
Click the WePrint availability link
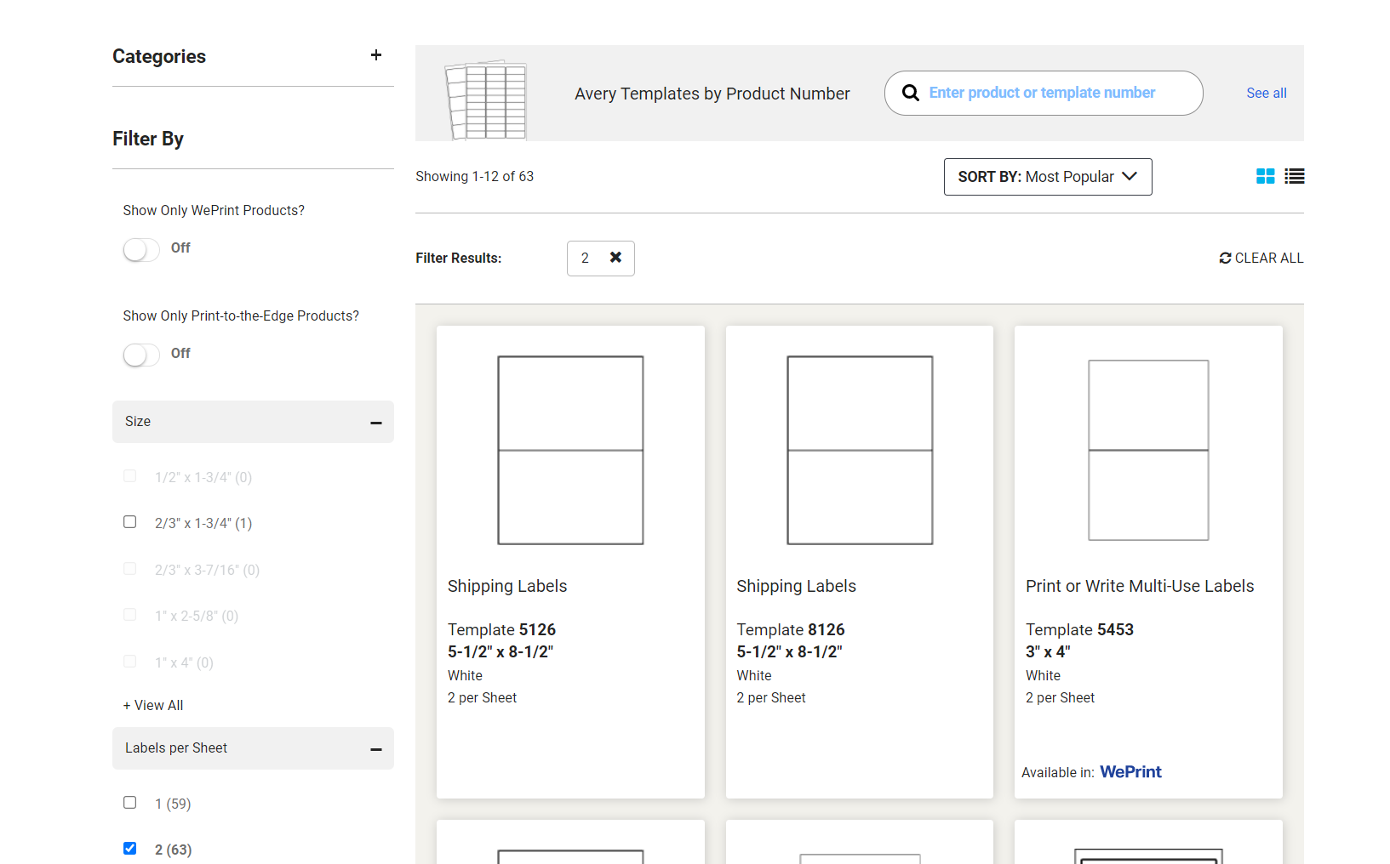click(x=1130, y=771)
